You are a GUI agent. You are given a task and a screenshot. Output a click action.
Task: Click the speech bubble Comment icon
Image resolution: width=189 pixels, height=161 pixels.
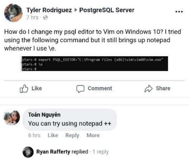pyautogui.click(x=80, y=89)
